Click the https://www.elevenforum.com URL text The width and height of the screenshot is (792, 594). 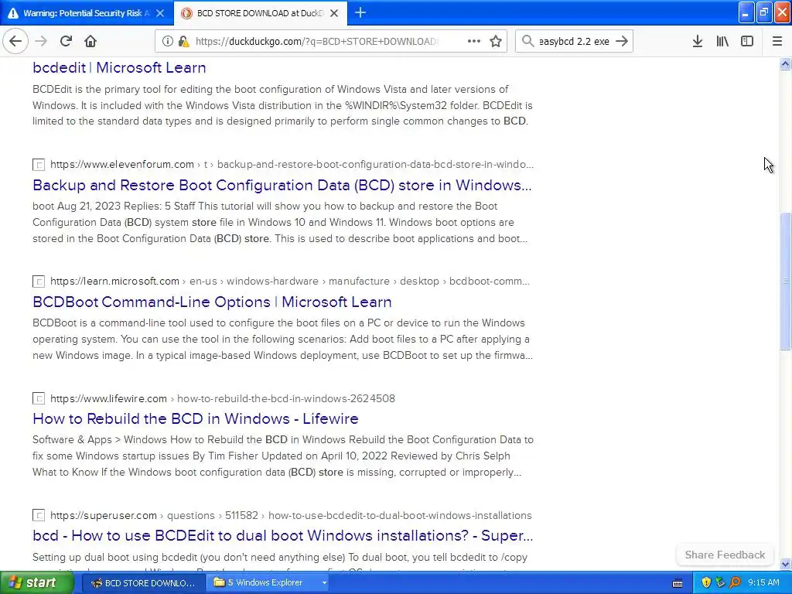point(121,164)
